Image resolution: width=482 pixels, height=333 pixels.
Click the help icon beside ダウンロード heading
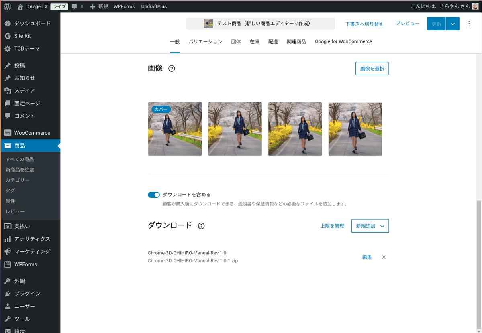pyautogui.click(x=202, y=226)
